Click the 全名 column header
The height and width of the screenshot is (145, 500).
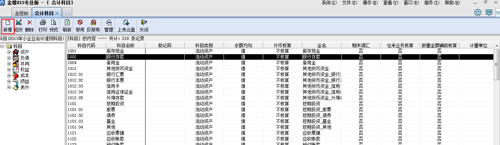click(322, 46)
